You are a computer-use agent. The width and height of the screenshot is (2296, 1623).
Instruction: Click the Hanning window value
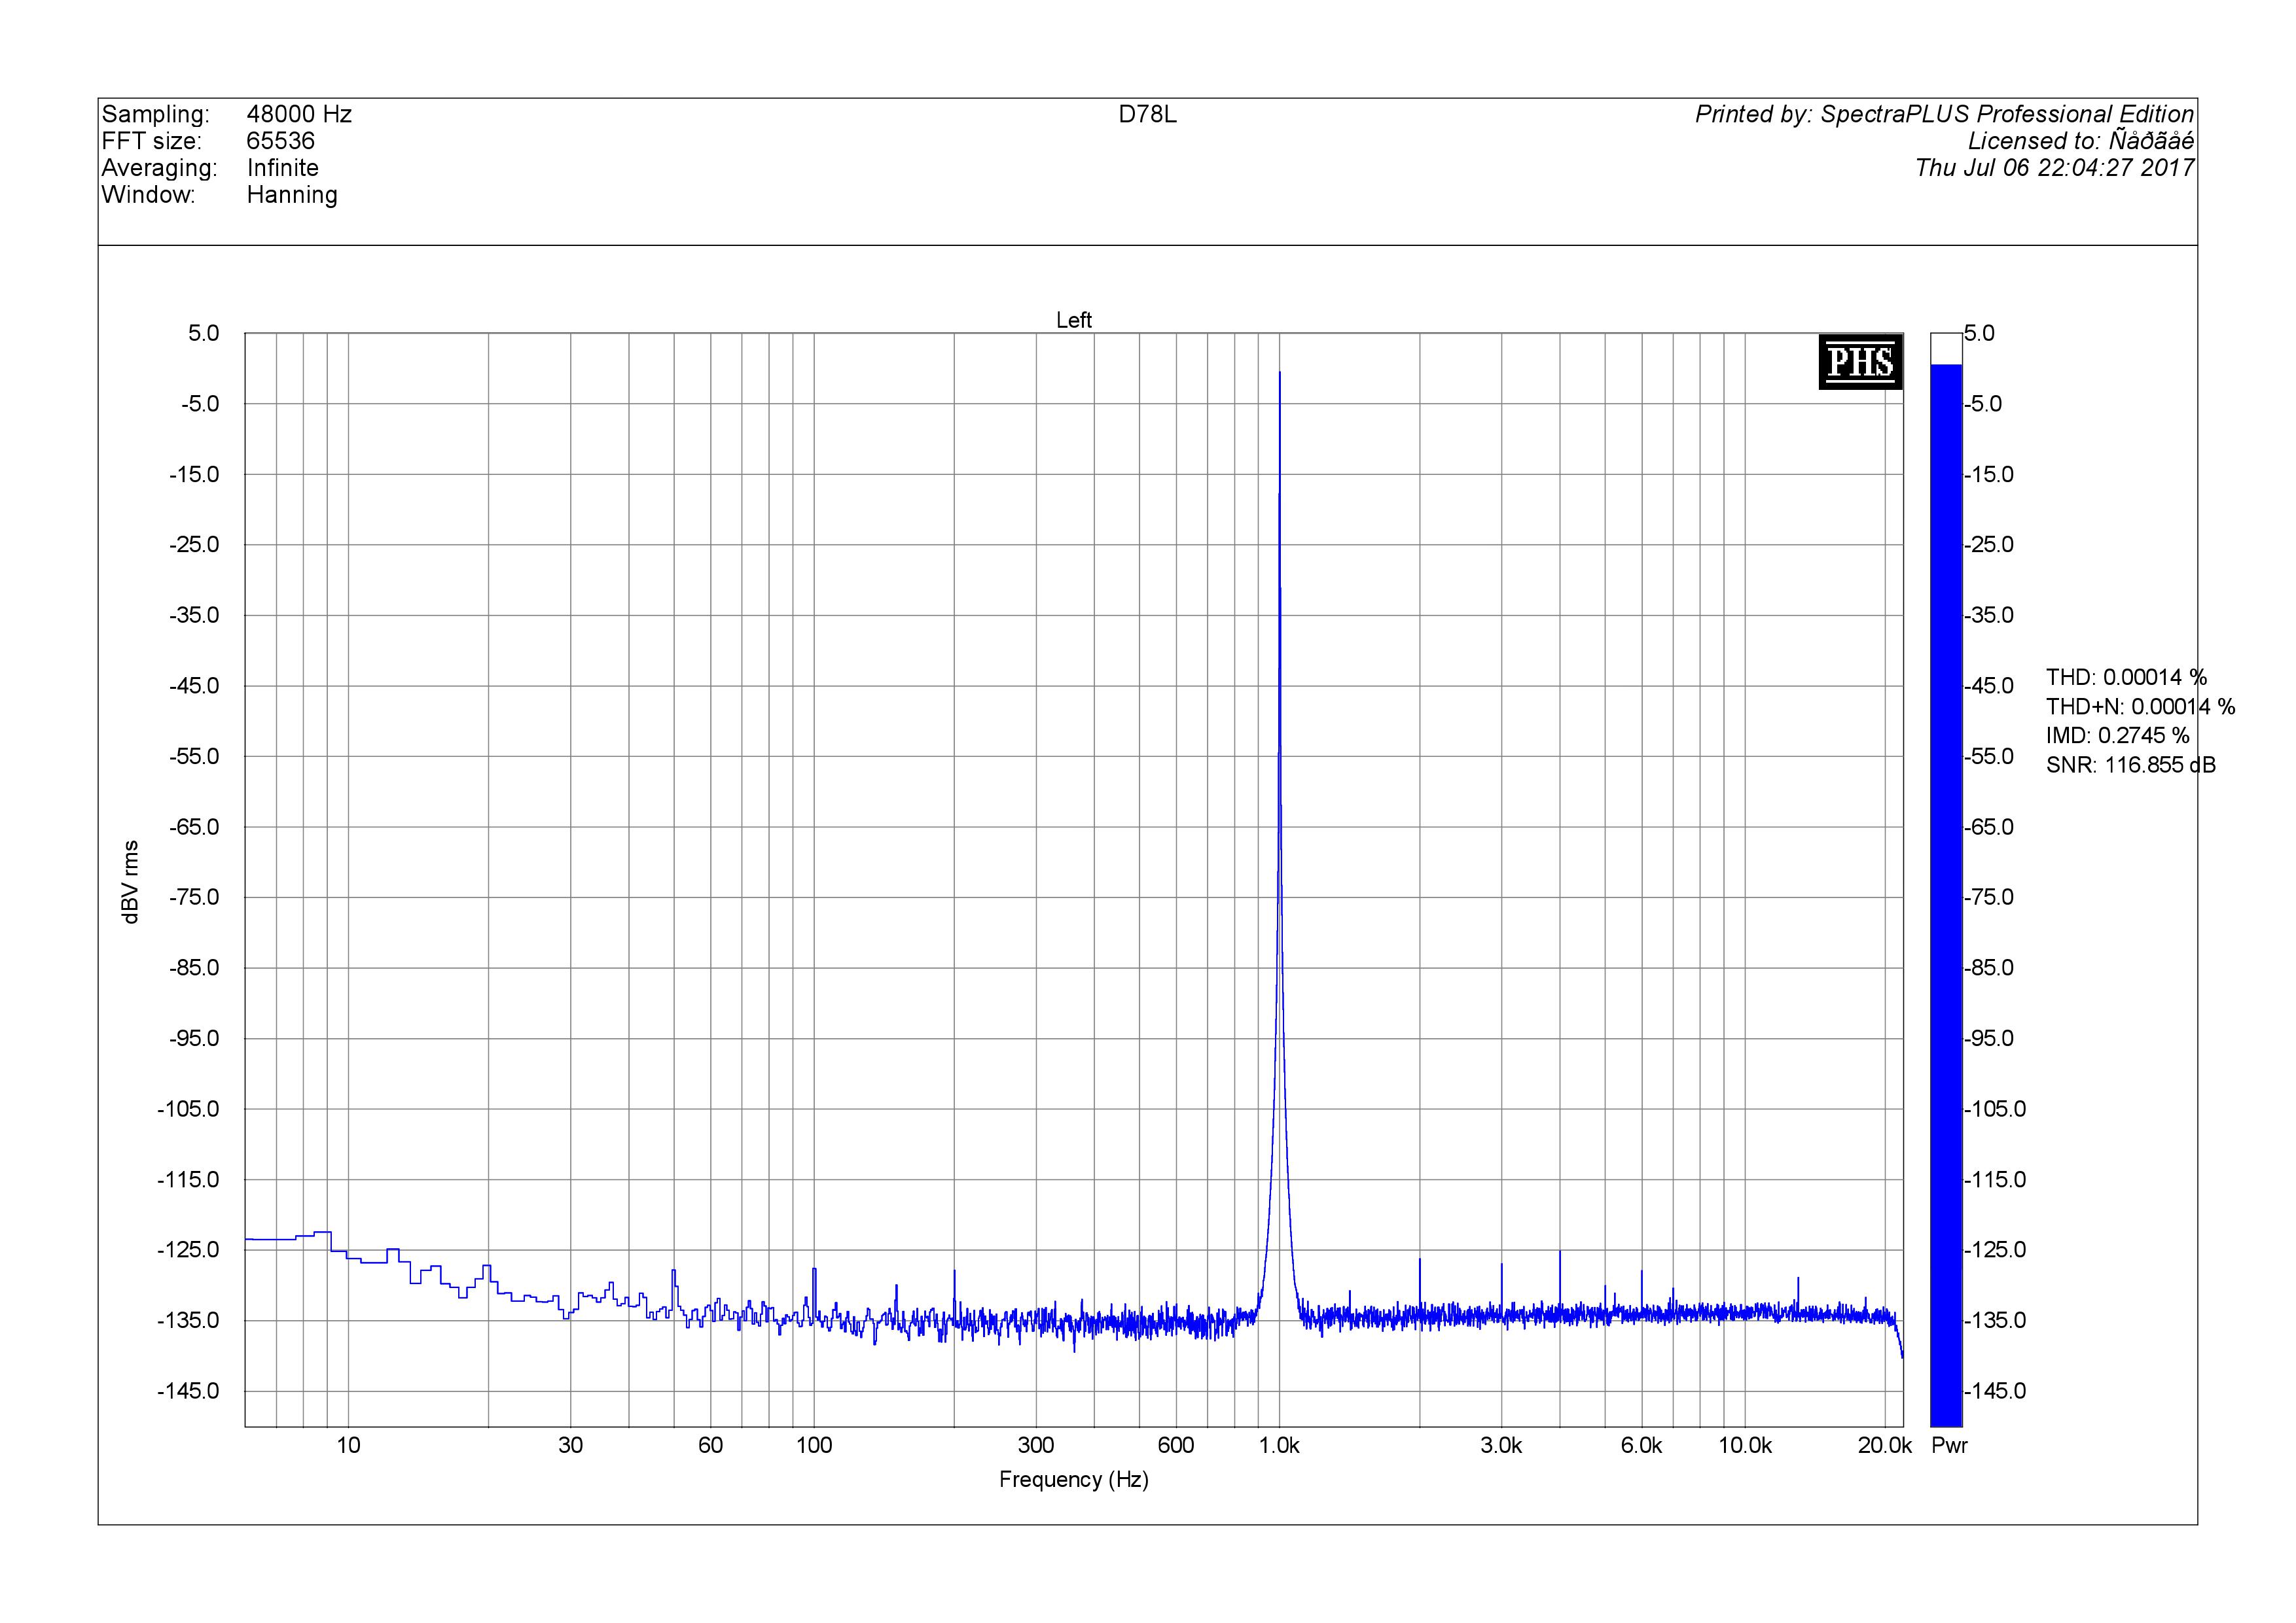pos(291,195)
